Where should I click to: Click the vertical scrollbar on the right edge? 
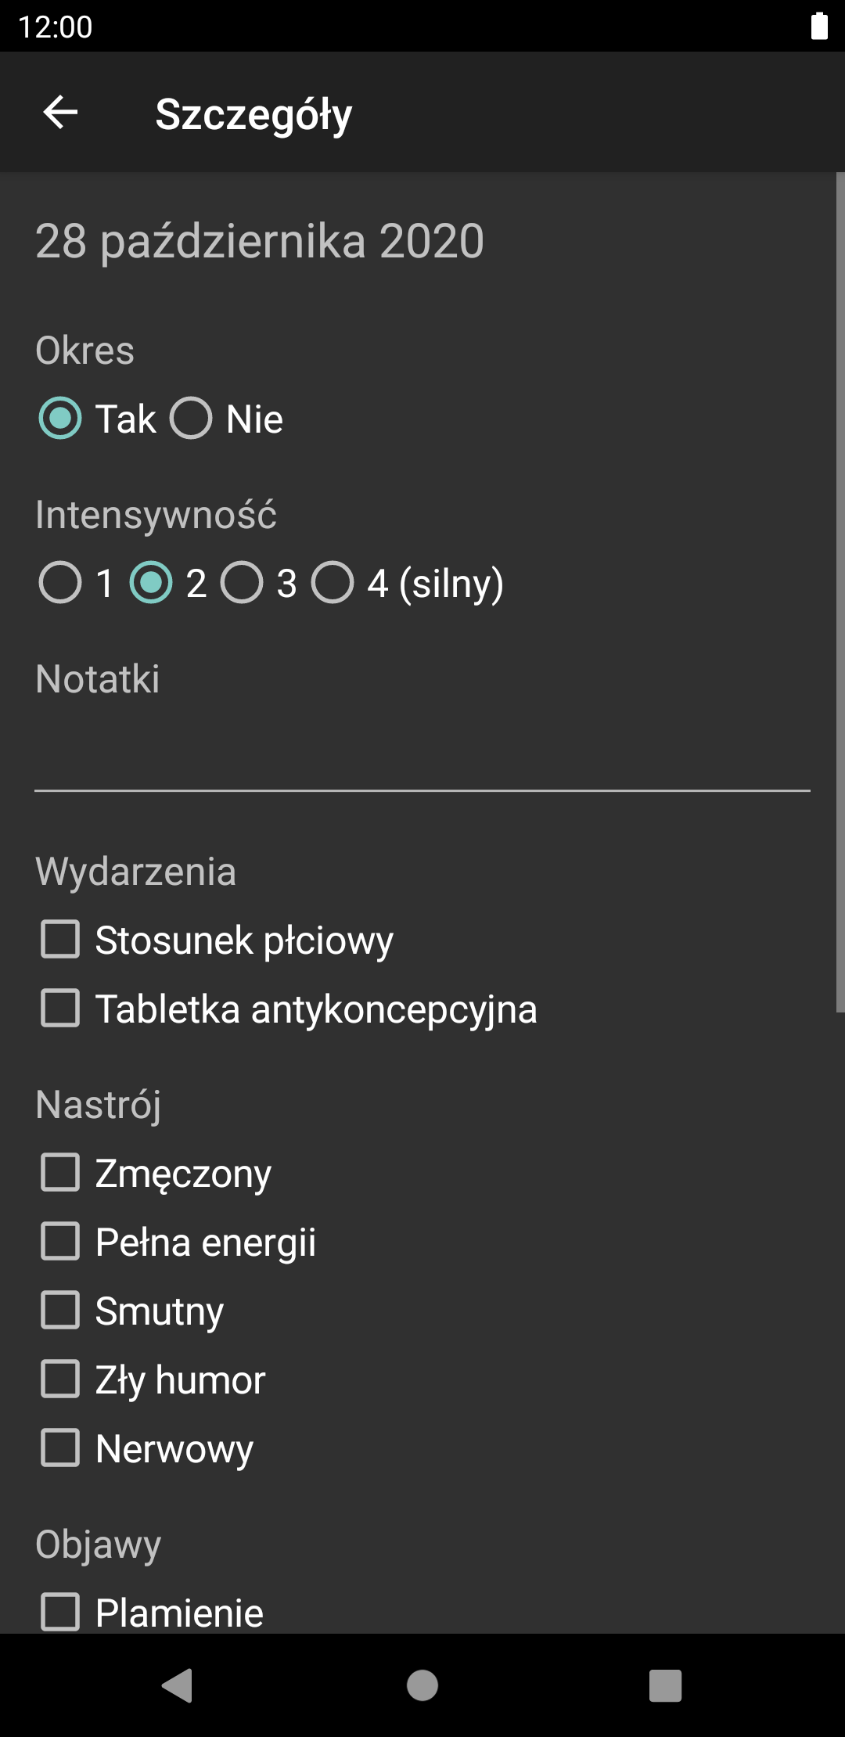[x=840, y=592]
